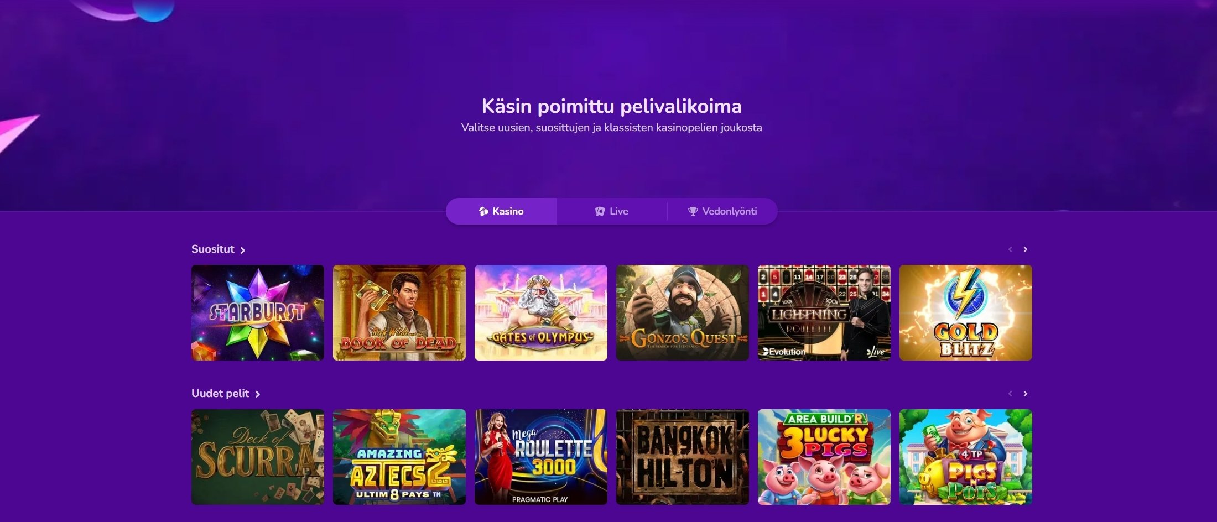Show previous games in Uudet pelit carousel
Image resolution: width=1217 pixels, height=522 pixels.
pyautogui.click(x=1010, y=394)
